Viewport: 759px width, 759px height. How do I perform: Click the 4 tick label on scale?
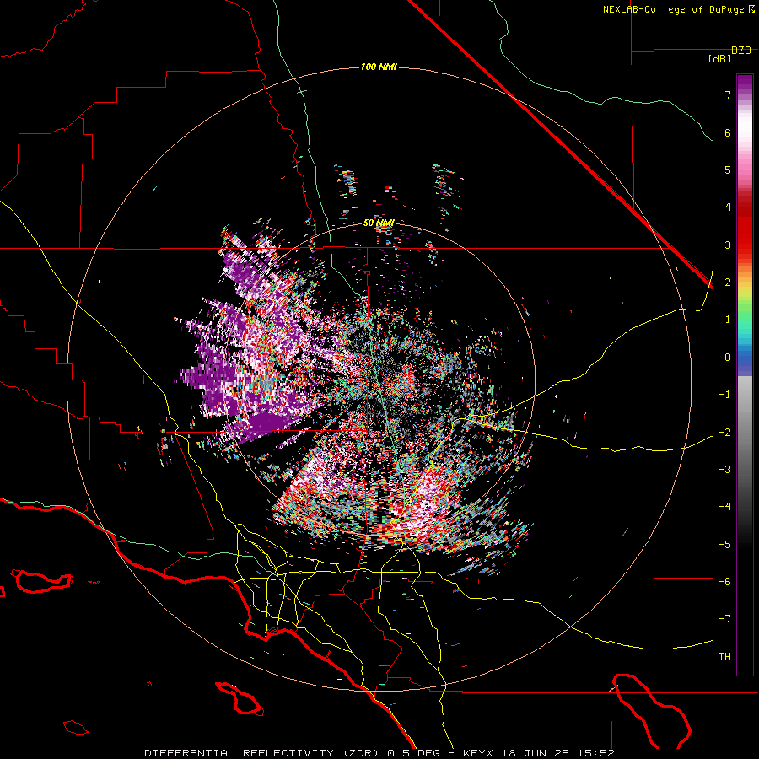click(728, 207)
